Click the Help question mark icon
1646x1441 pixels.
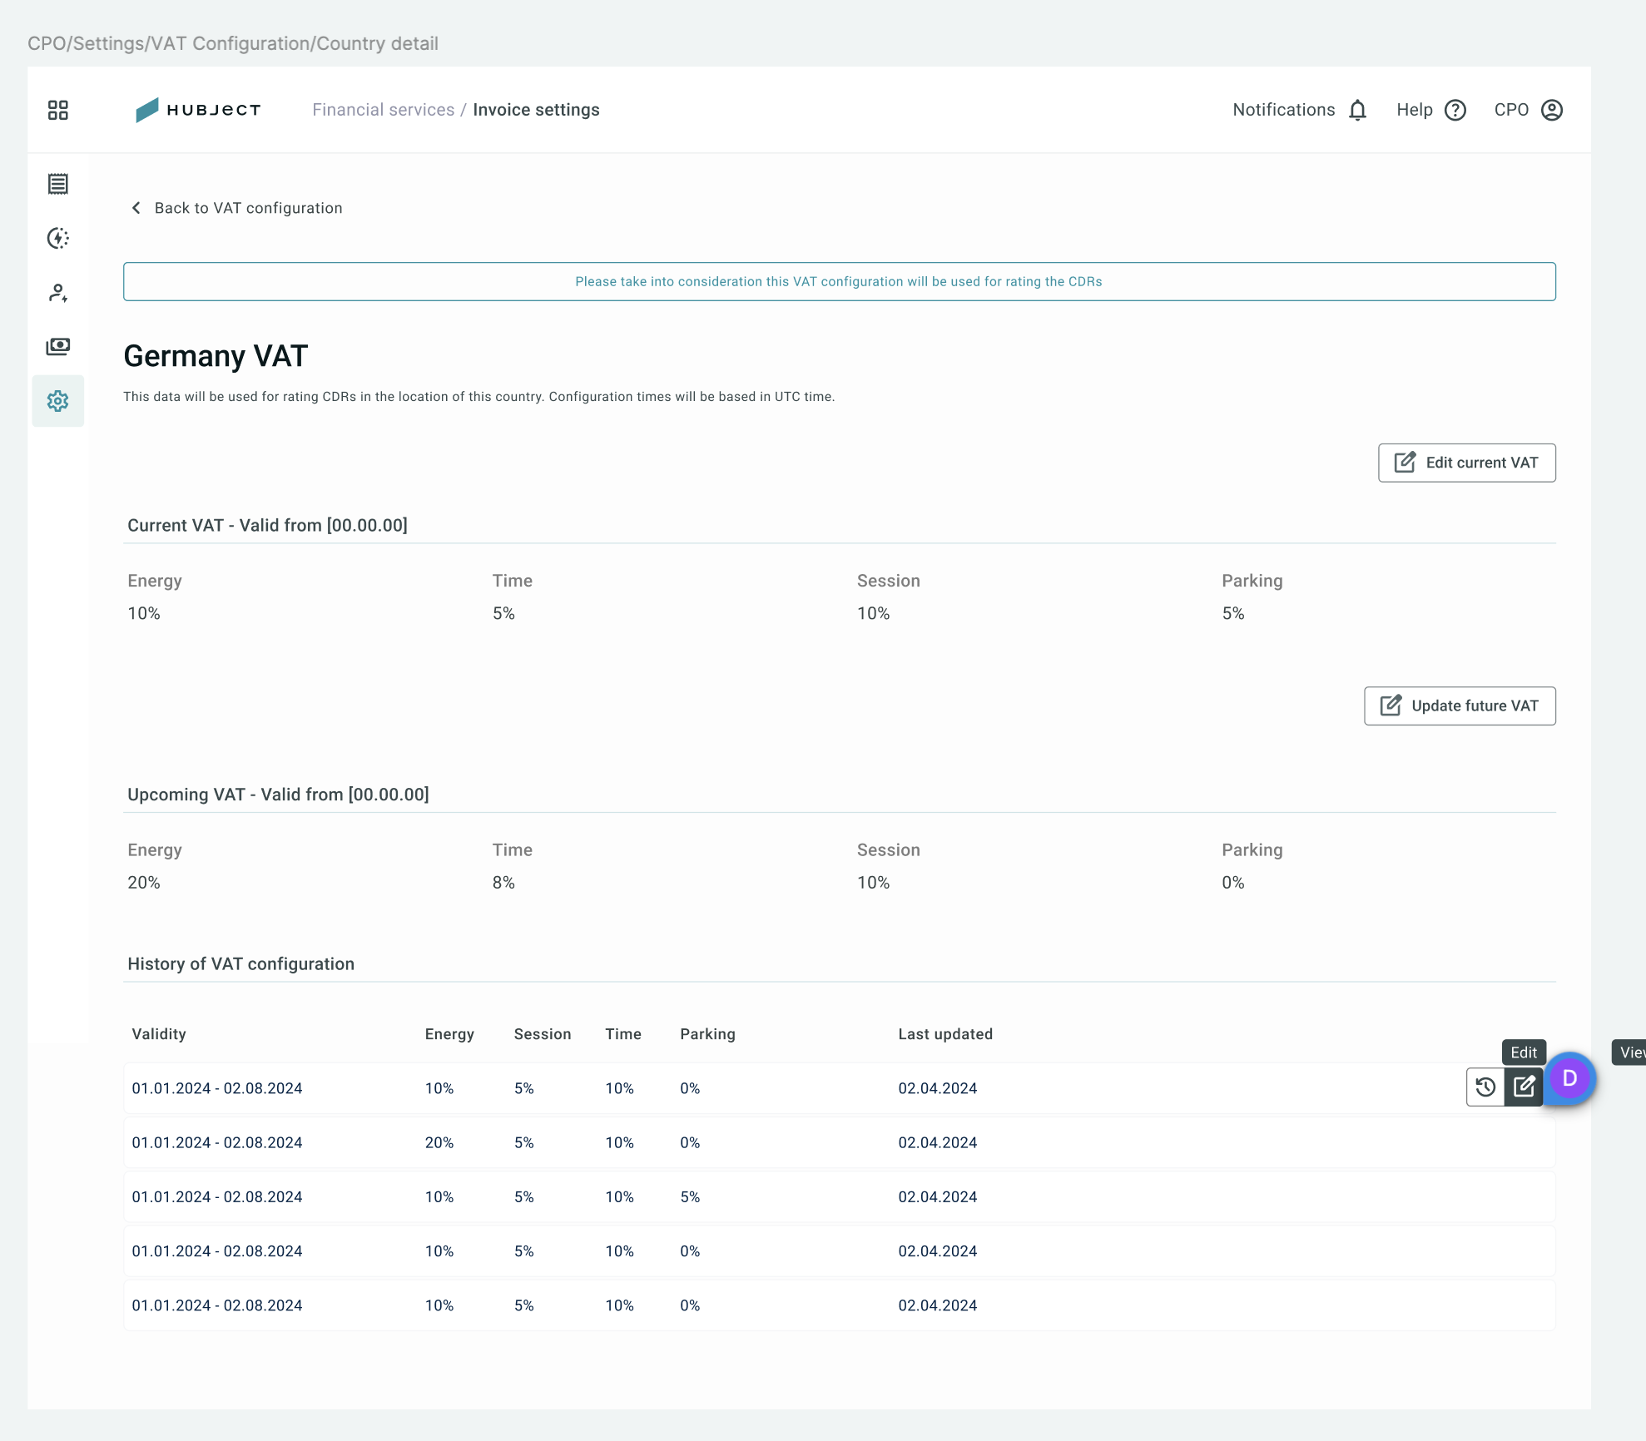tap(1455, 110)
